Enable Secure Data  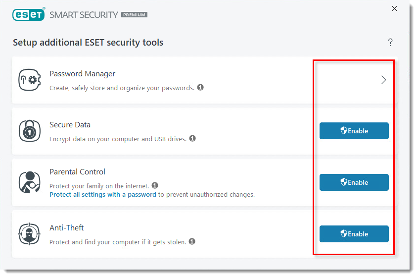354,131
